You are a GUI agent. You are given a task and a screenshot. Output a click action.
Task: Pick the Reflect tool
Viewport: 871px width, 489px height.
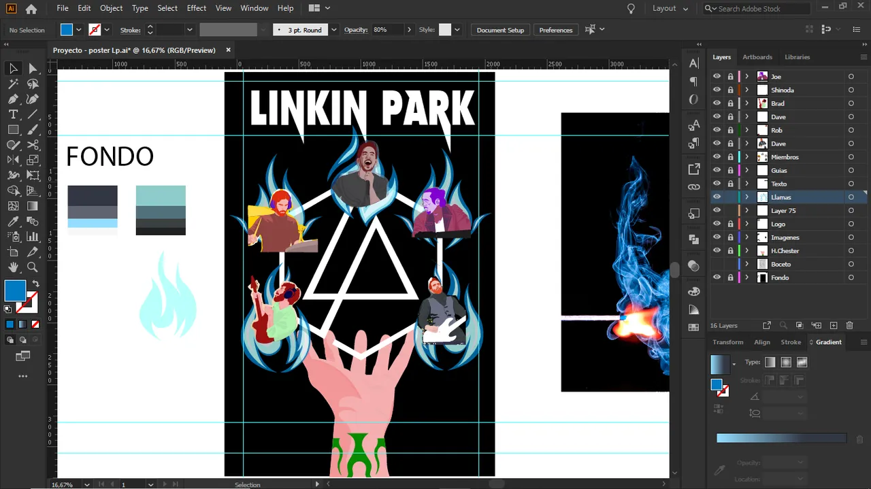(13, 160)
